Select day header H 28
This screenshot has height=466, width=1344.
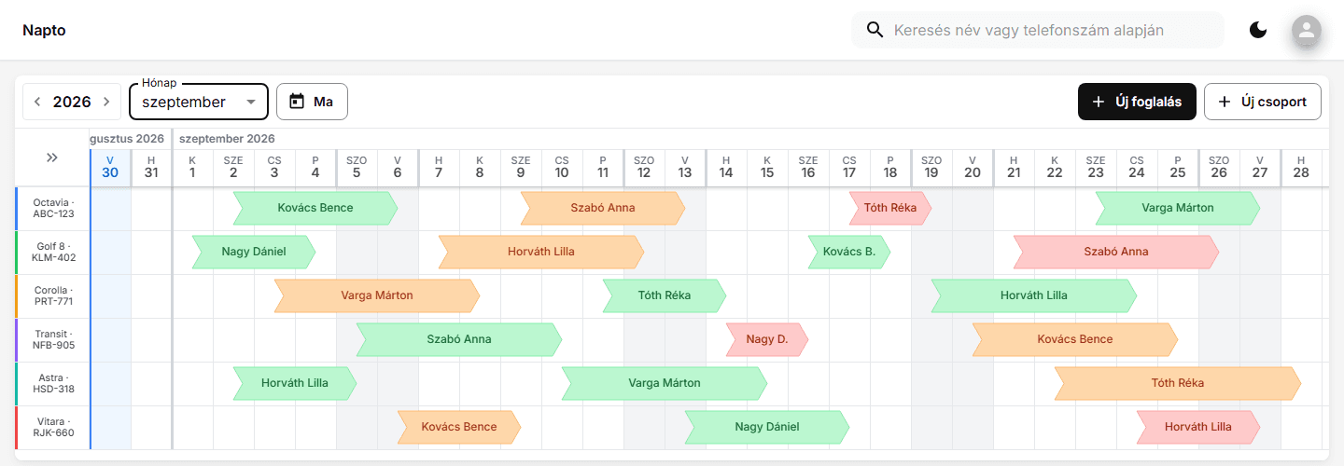[1301, 167]
